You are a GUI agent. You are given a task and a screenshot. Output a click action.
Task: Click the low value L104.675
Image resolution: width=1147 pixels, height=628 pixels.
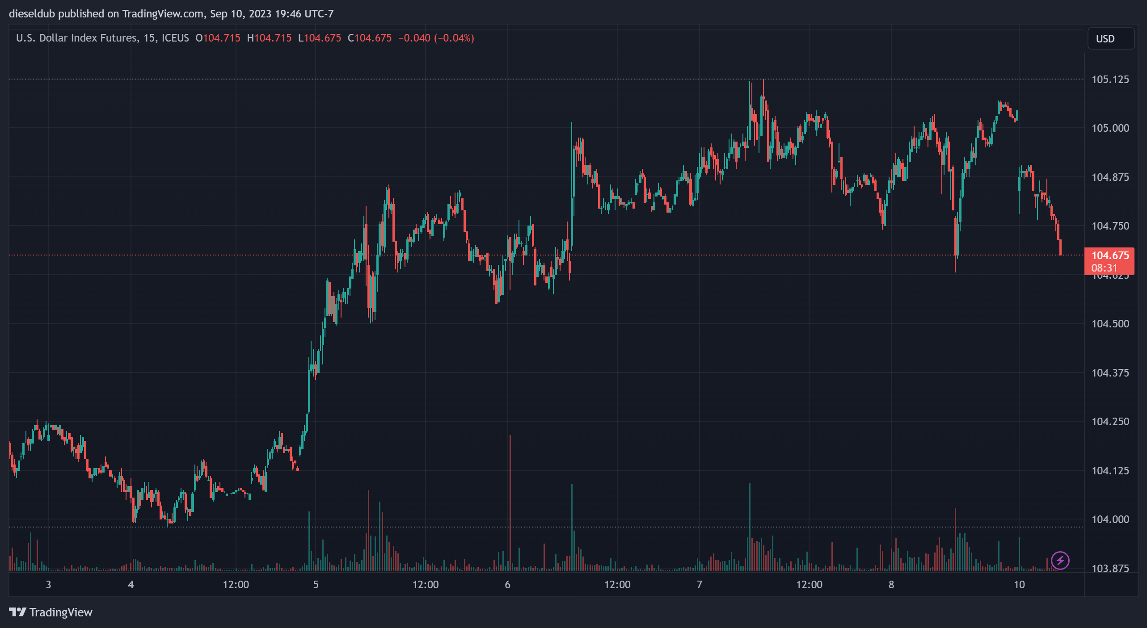pyautogui.click(x=320, y=38)
